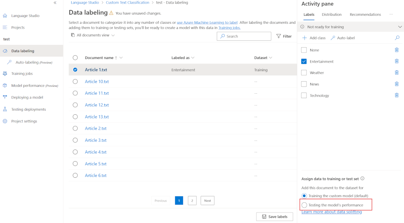Image resolution: width=404 pixels, height=223 pixels.
Task: Open Project settings in the sidebar
Action: [x=24, y=121]
